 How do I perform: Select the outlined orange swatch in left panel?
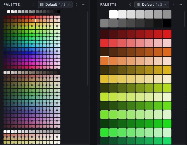pyautogui.click(x=34, y=20)
